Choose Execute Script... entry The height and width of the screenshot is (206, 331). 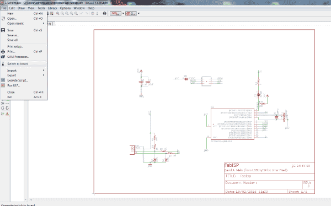[x=23, y=80]
